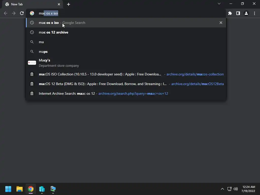Open File Explorer from the taskbar
This screenshot has width=260, height=195.
coord(19,189)
